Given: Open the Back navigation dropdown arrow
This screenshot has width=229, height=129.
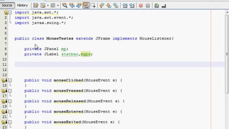Looking at the screenshot, I should 48,6.
